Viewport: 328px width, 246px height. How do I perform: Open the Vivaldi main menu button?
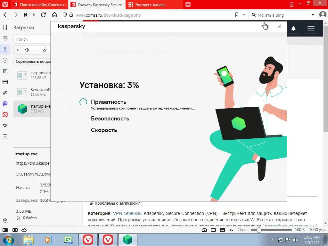pos(5,4)
